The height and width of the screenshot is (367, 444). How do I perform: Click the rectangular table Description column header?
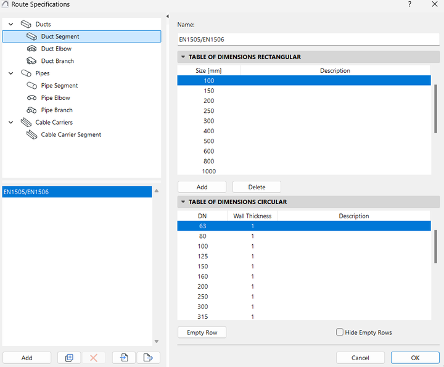[335, 70]
